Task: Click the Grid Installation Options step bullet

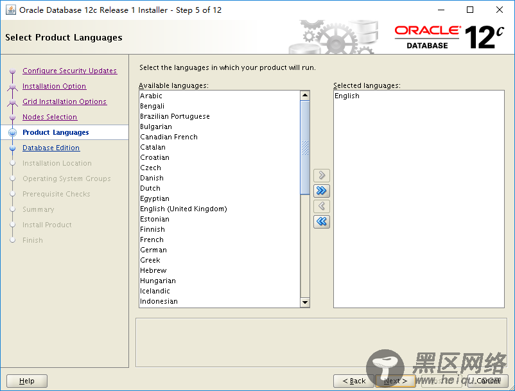Action: point(12,102)
